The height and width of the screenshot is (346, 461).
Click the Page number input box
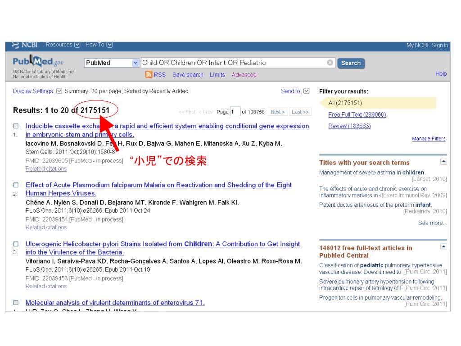[235, 112]
